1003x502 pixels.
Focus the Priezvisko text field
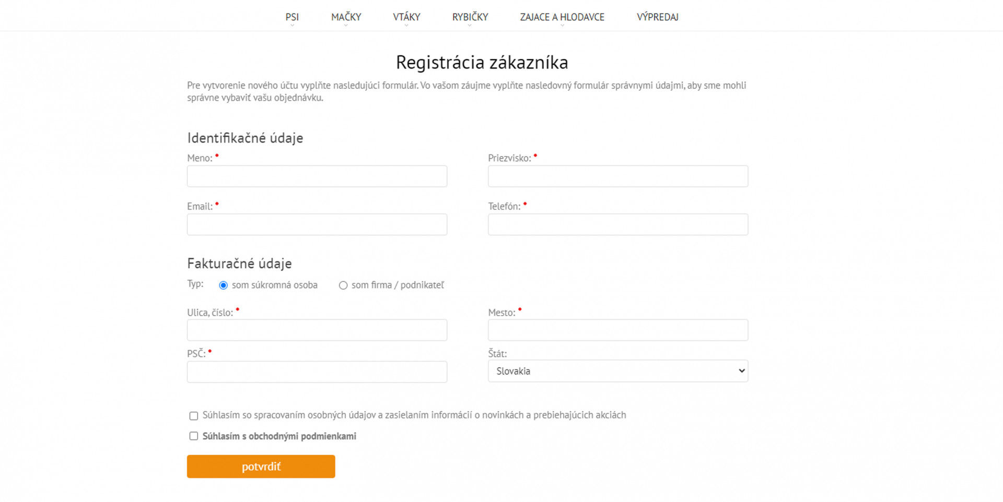coord(617,176)
